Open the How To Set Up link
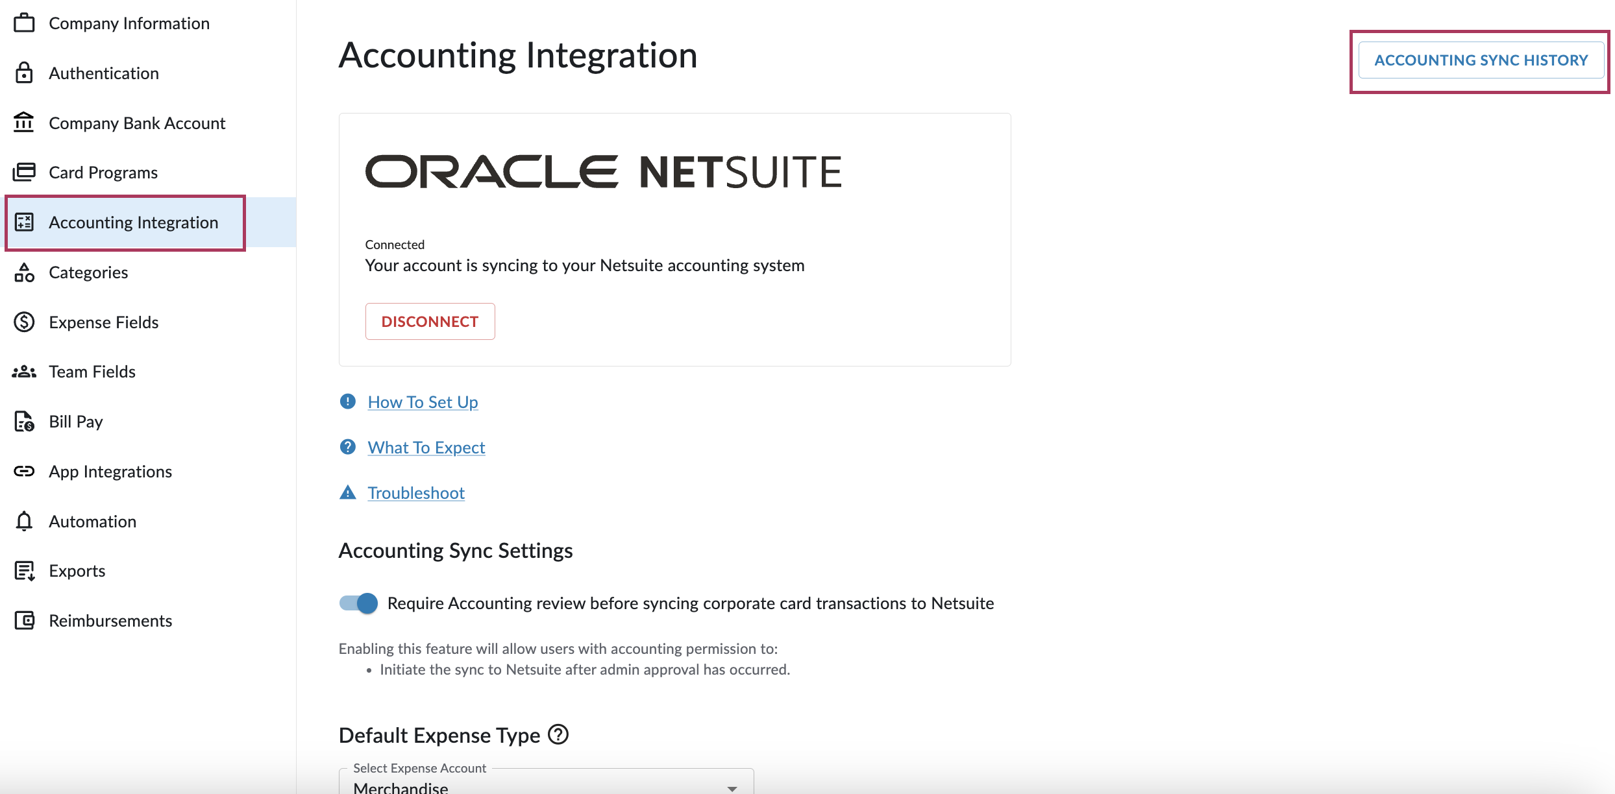The image size is (1615, 794). [x=423, y=402]
